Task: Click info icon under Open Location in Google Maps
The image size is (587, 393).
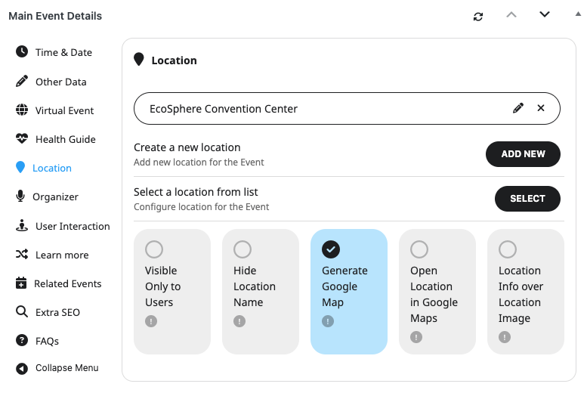Action: [416, 337]
